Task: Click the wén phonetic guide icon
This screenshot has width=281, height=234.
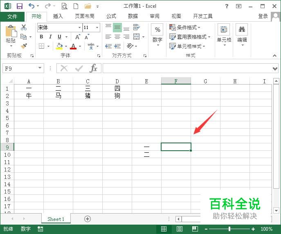Action: tap(91, 46)
